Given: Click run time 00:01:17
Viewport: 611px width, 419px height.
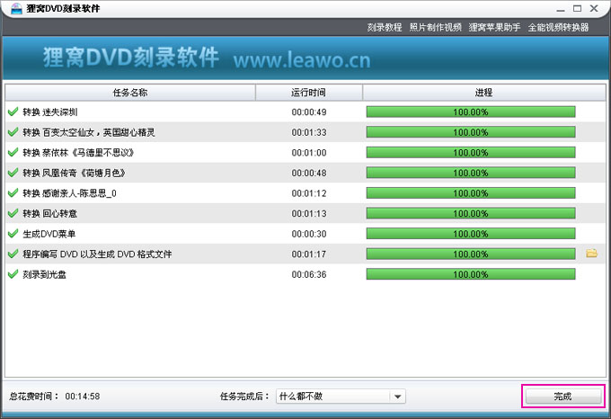Looking at the screenshot, I should pos(309,254).
